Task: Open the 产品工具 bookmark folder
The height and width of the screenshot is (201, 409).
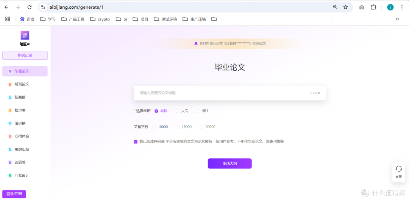Action: point(73,19)
